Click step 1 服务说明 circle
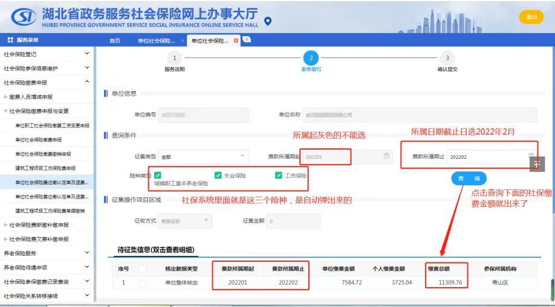This screenshot has width=555, height=307. tap(174, 58)
